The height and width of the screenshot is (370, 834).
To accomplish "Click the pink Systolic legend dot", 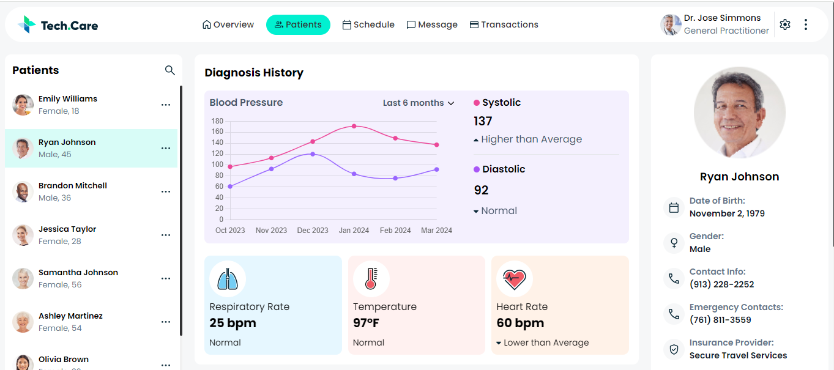I will click(x=477, y=103).
